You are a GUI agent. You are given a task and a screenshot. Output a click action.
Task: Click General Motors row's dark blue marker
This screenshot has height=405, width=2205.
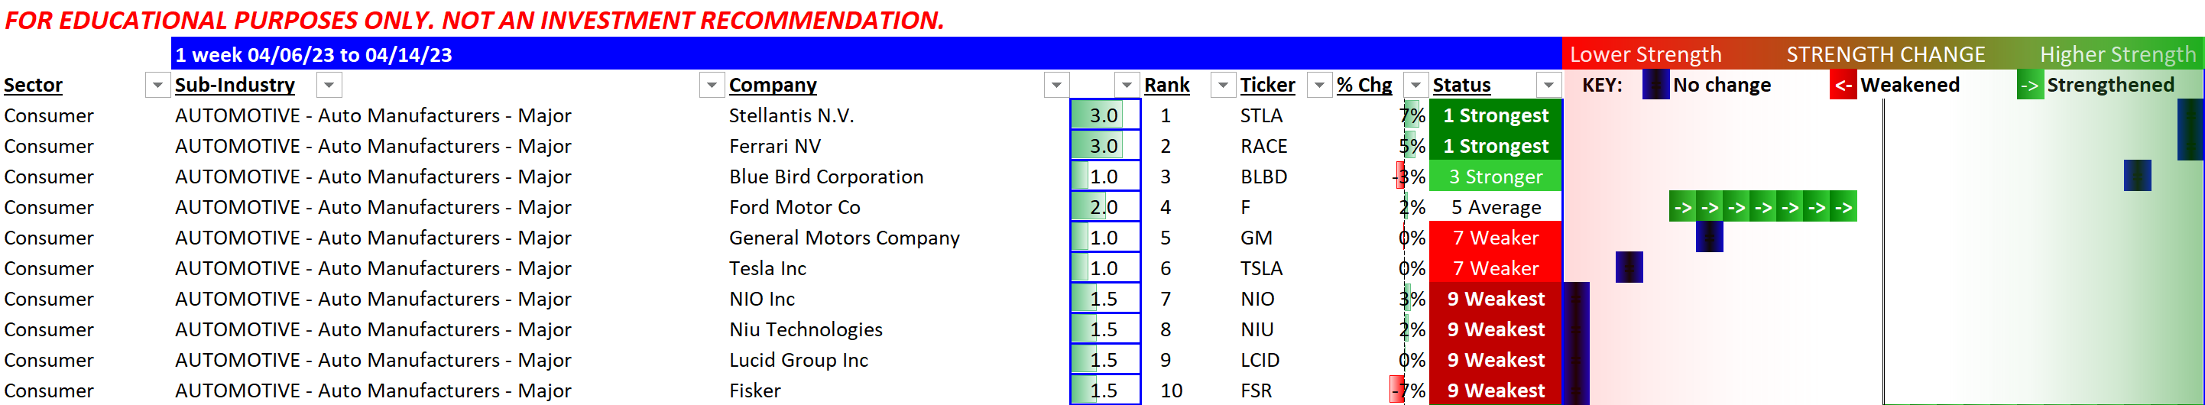point(1710,238)
